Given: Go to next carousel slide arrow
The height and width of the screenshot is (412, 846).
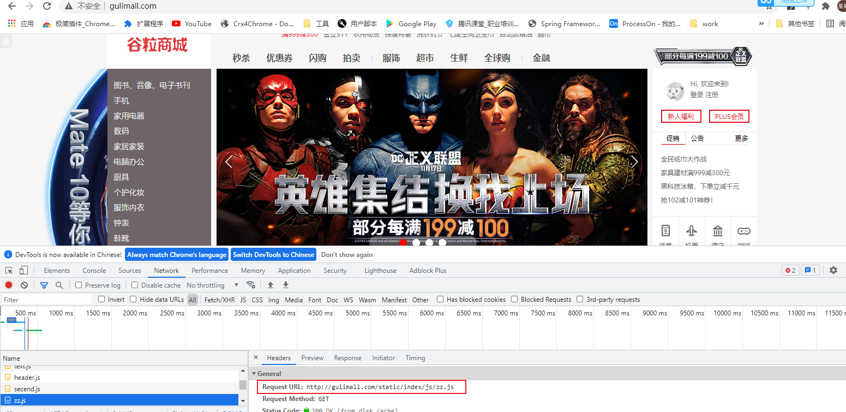Looking at the screenshot, I should pyautogui.click(x=634, y=161).
